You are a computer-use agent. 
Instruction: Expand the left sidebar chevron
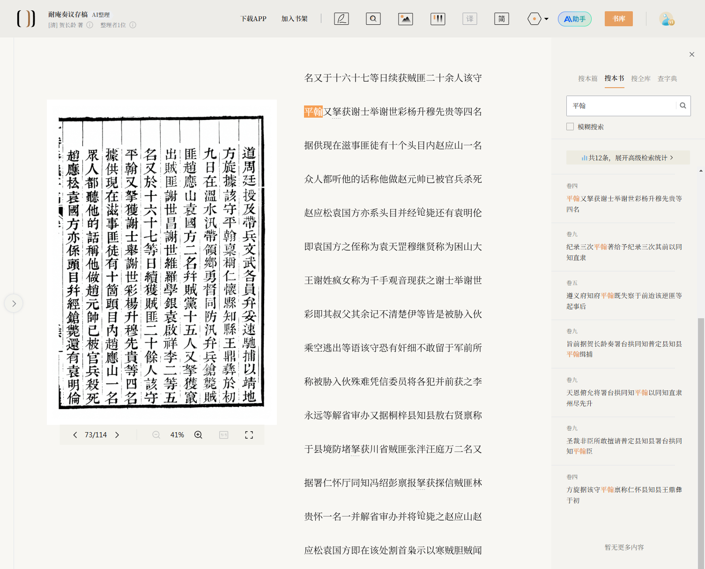(14, 303)
